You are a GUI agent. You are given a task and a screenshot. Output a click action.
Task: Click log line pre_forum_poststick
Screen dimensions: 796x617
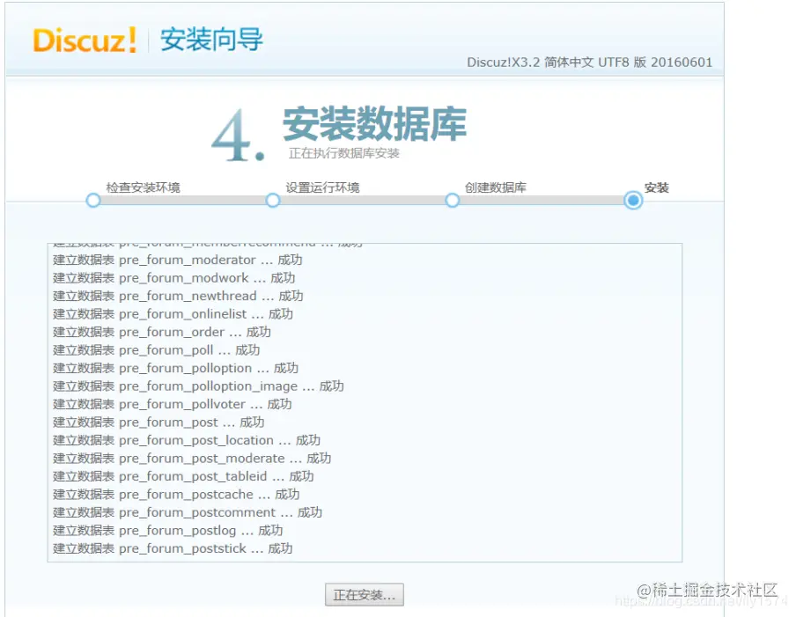click(173, 548)
